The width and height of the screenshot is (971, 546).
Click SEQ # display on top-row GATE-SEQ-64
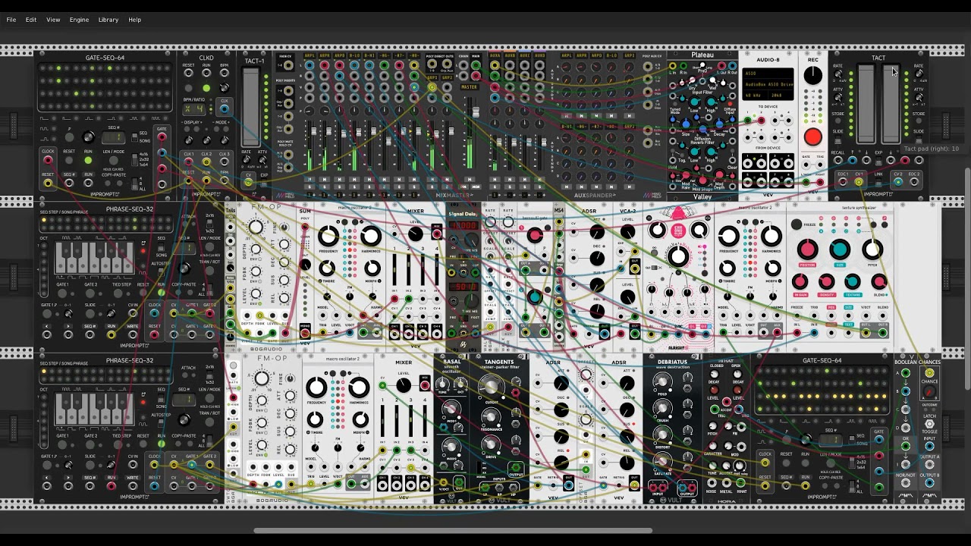pos(114,137)
